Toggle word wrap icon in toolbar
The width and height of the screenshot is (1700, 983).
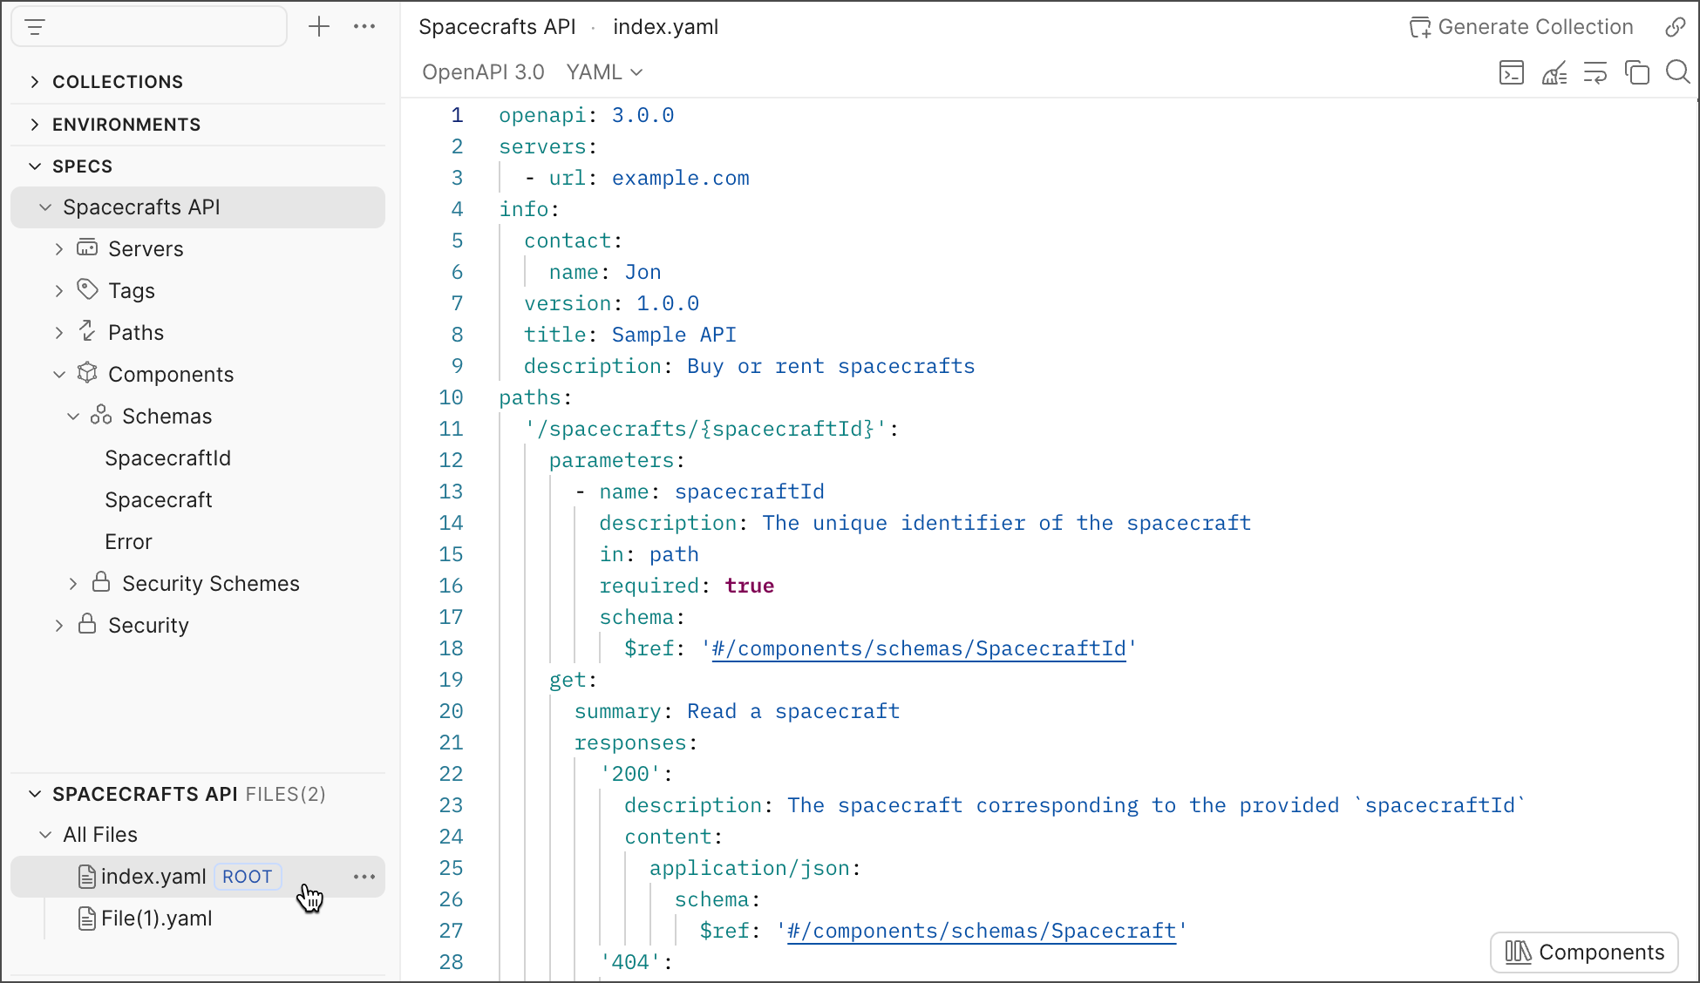(x=1595, y=72)
